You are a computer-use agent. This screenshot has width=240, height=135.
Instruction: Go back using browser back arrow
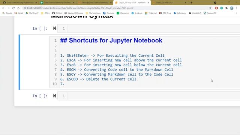pos(3,8)
